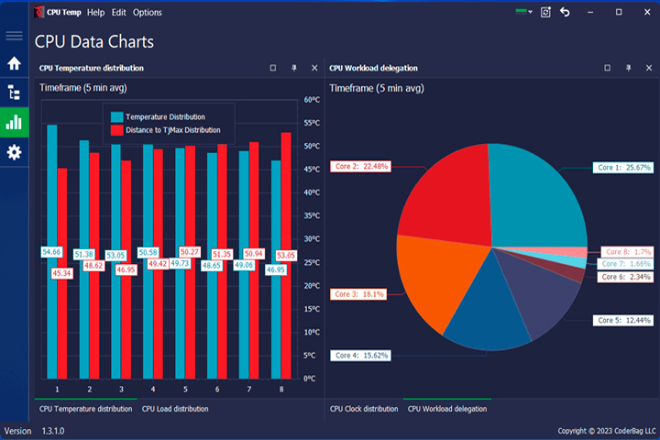Open settings gear in sidebar
Screen dimensions: 660x440
[x=14, y=152]
